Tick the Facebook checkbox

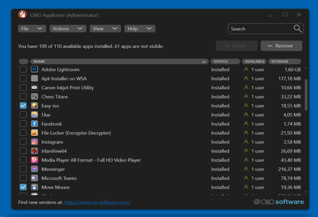pyautogui.click(x=23, y=123)
